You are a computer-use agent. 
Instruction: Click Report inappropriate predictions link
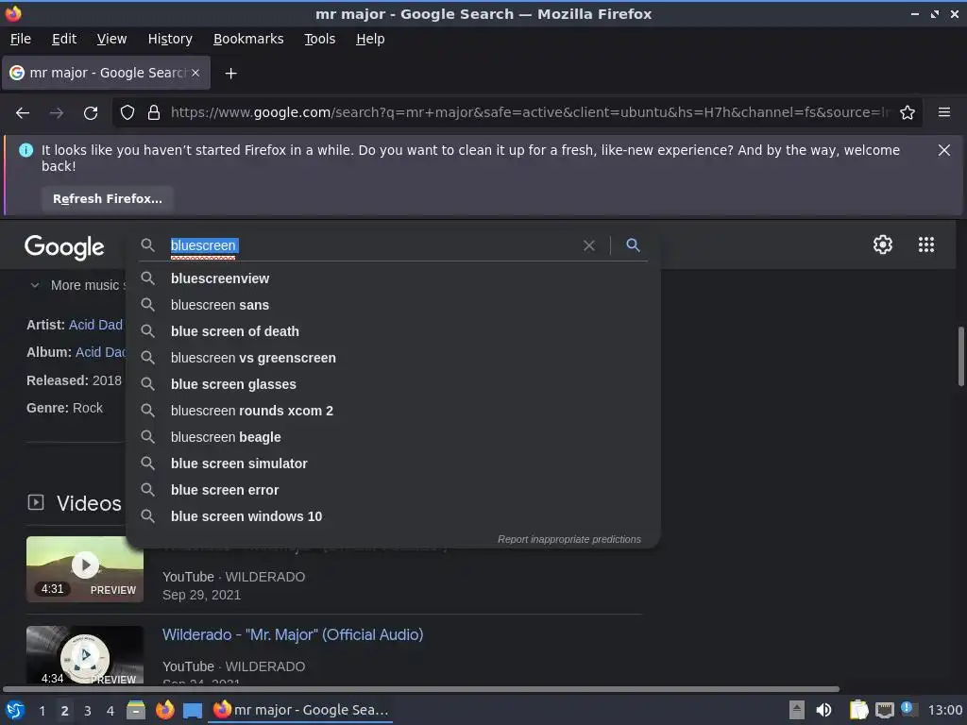pyautogui.click(x=569, y=539)
